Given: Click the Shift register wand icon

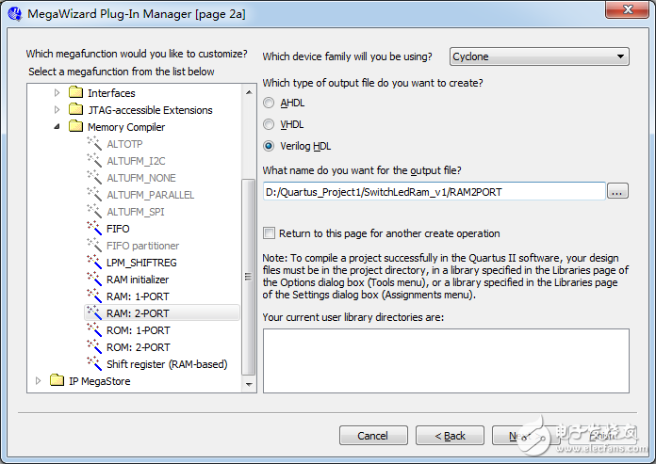Looking at the screenshot, I should [x=94, y=364].
